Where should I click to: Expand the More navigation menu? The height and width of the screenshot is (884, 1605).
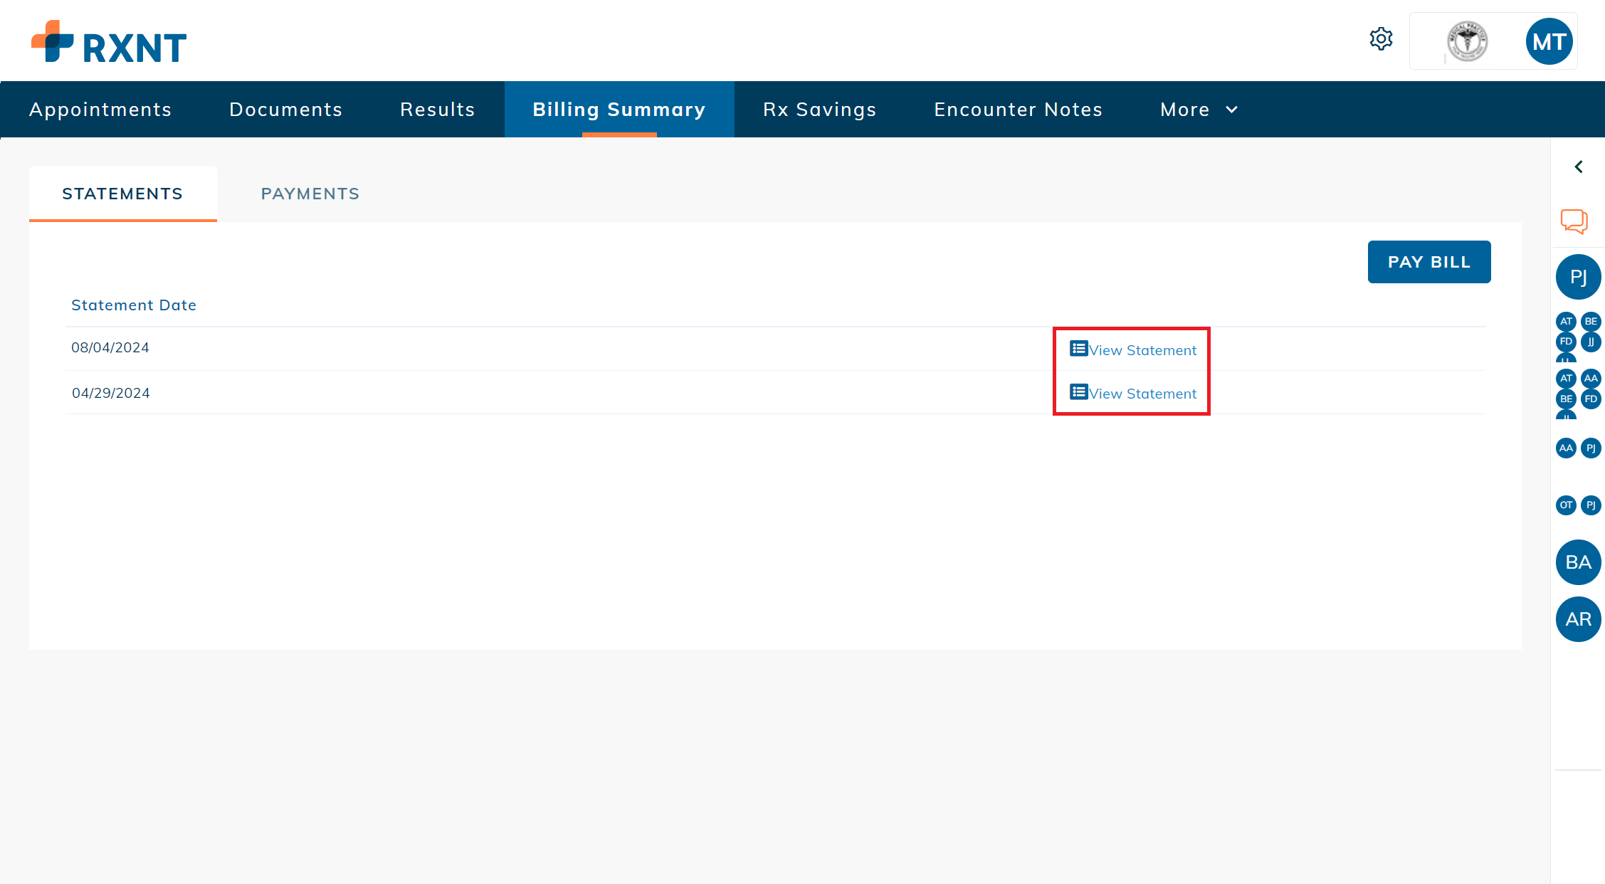[x=1199, y=109]
